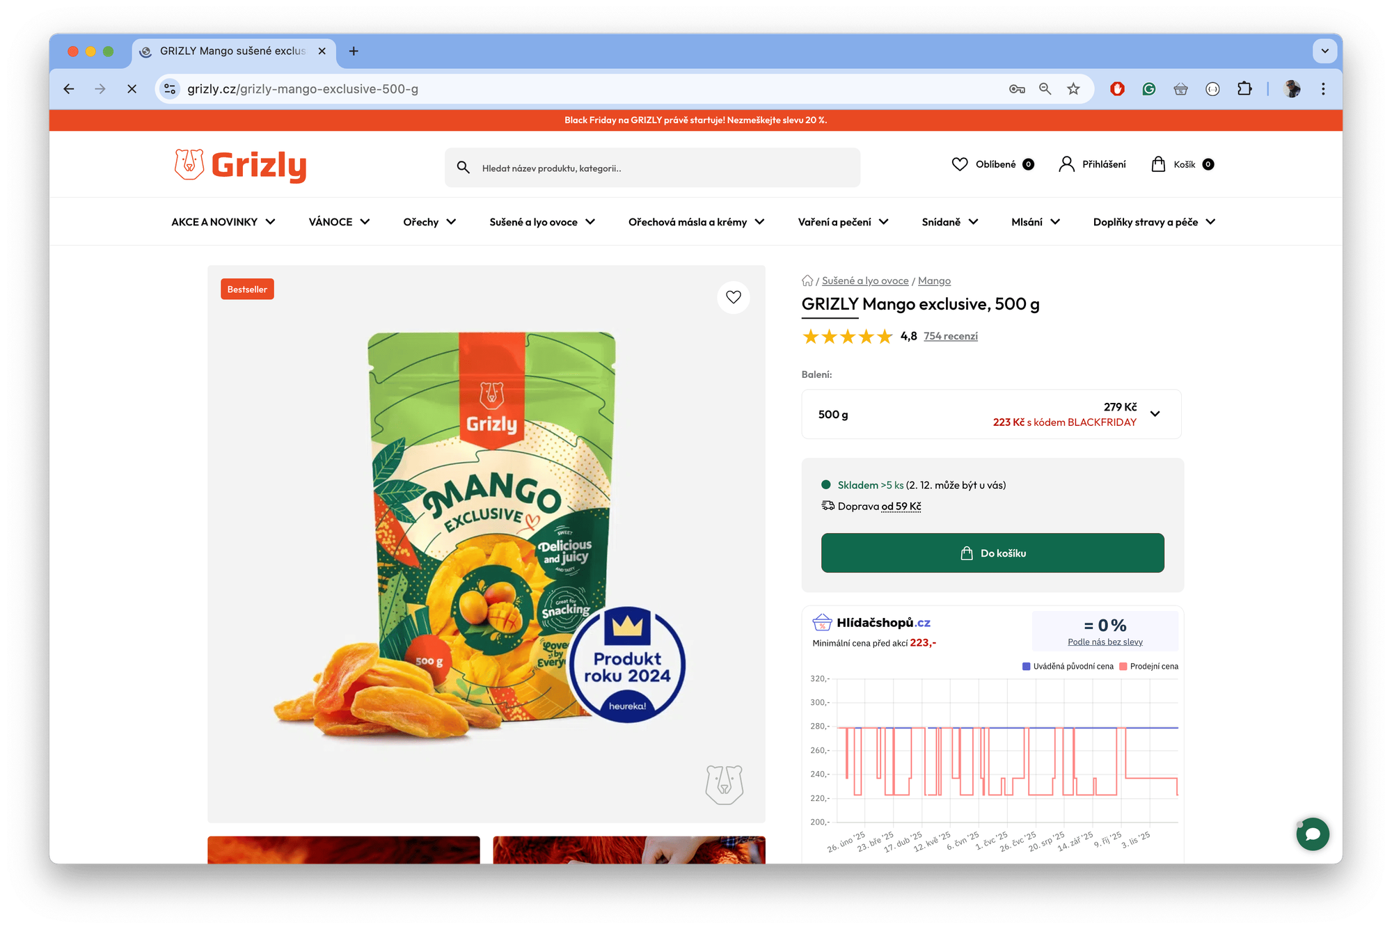The image size is (1392, 929).
Task: Expand the Snídaně category menu
Action: [950, 222]
